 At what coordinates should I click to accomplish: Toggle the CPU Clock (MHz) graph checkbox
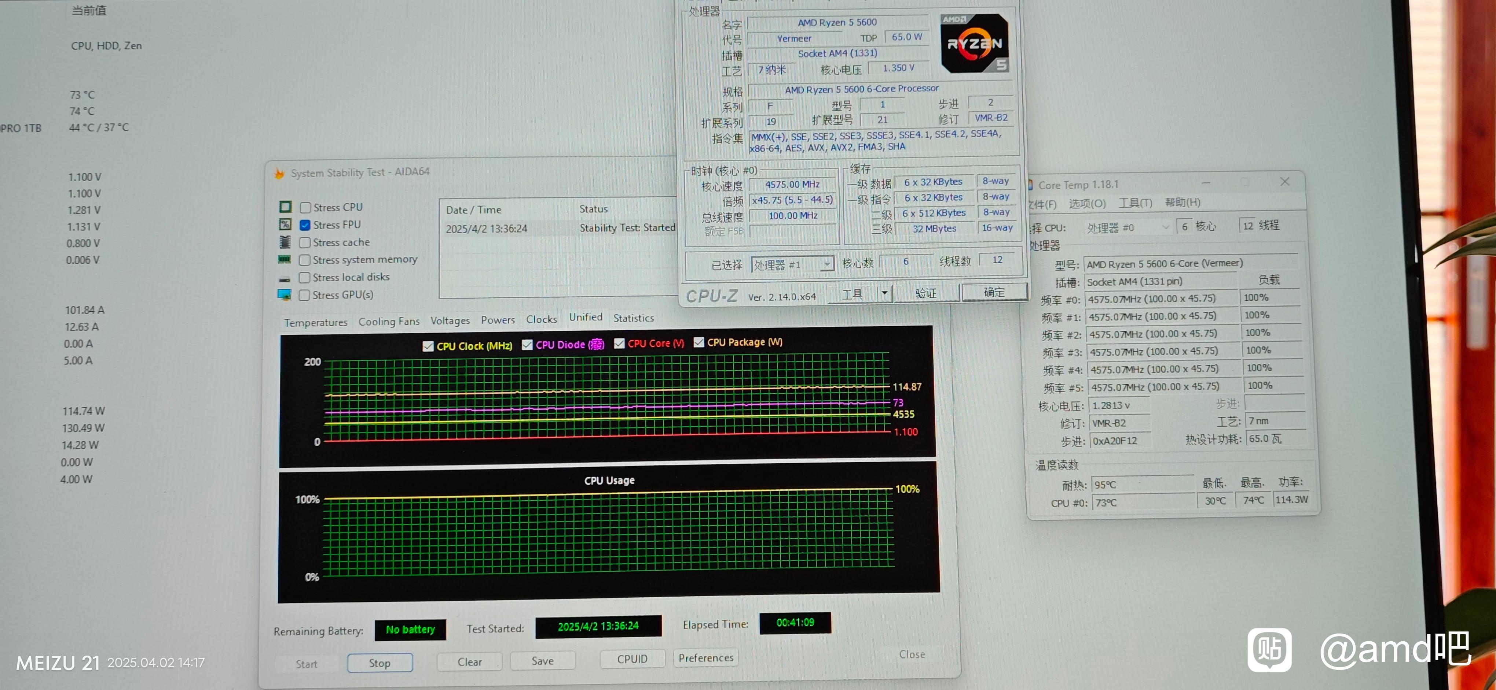(428, 346)
